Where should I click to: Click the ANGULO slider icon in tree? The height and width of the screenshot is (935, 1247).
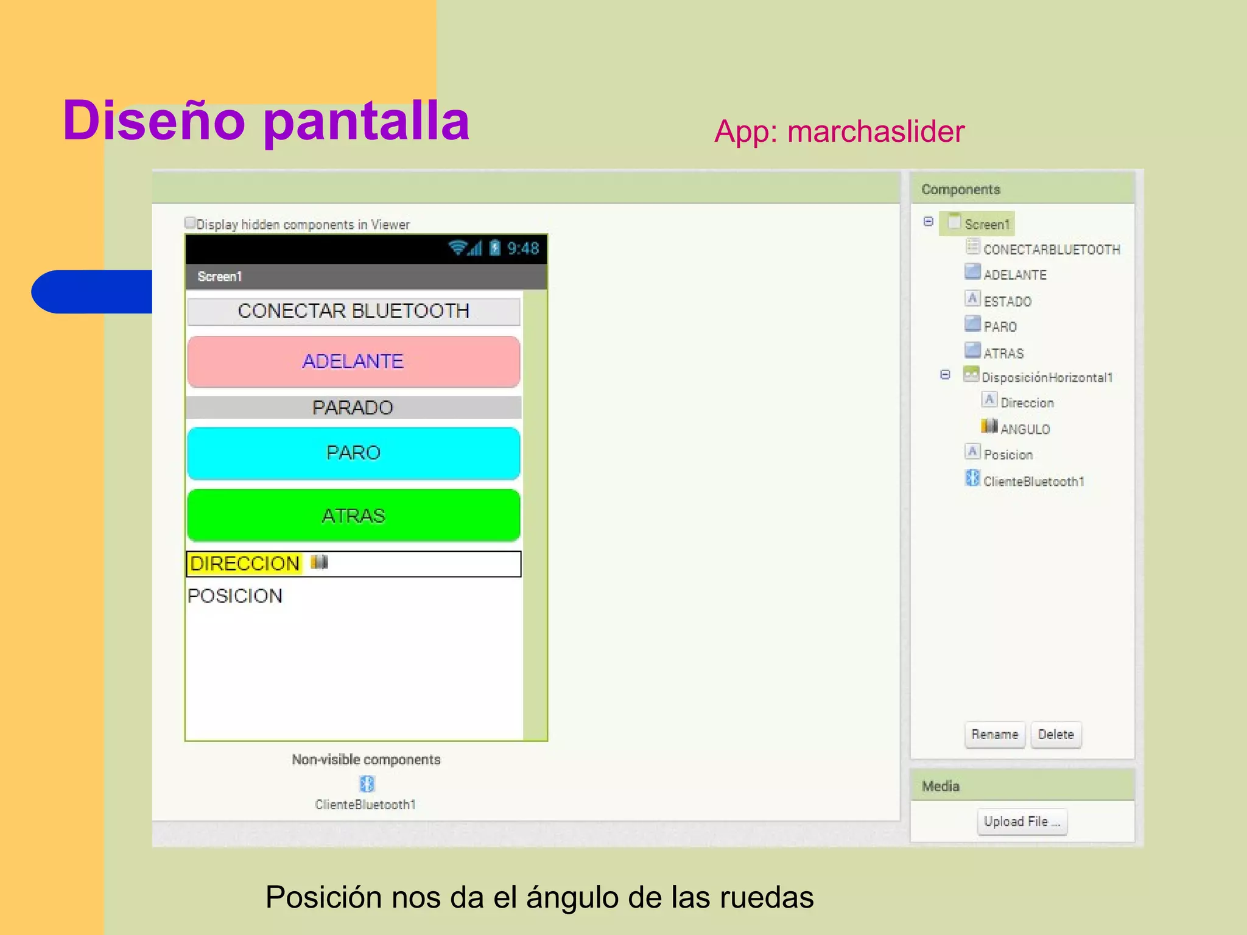coord(989,425)
